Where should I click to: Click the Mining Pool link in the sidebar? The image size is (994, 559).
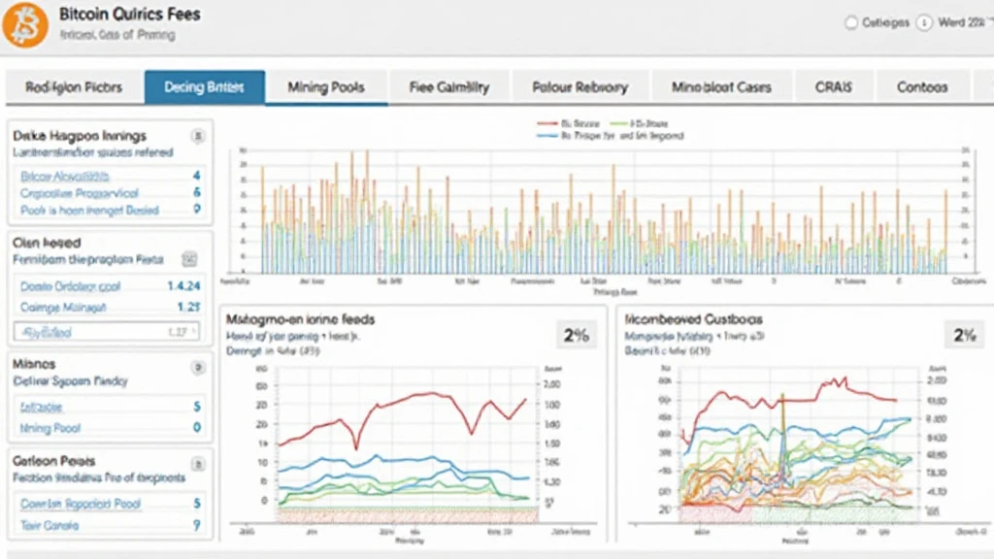(50, 428)
